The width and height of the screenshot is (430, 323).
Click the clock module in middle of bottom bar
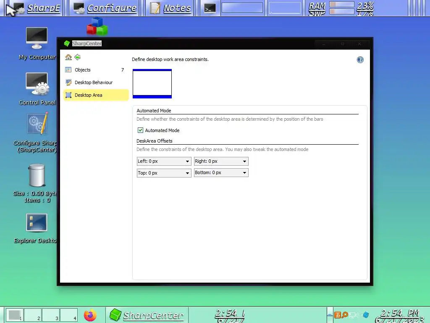pyautogui.click(x=230, y=315)
